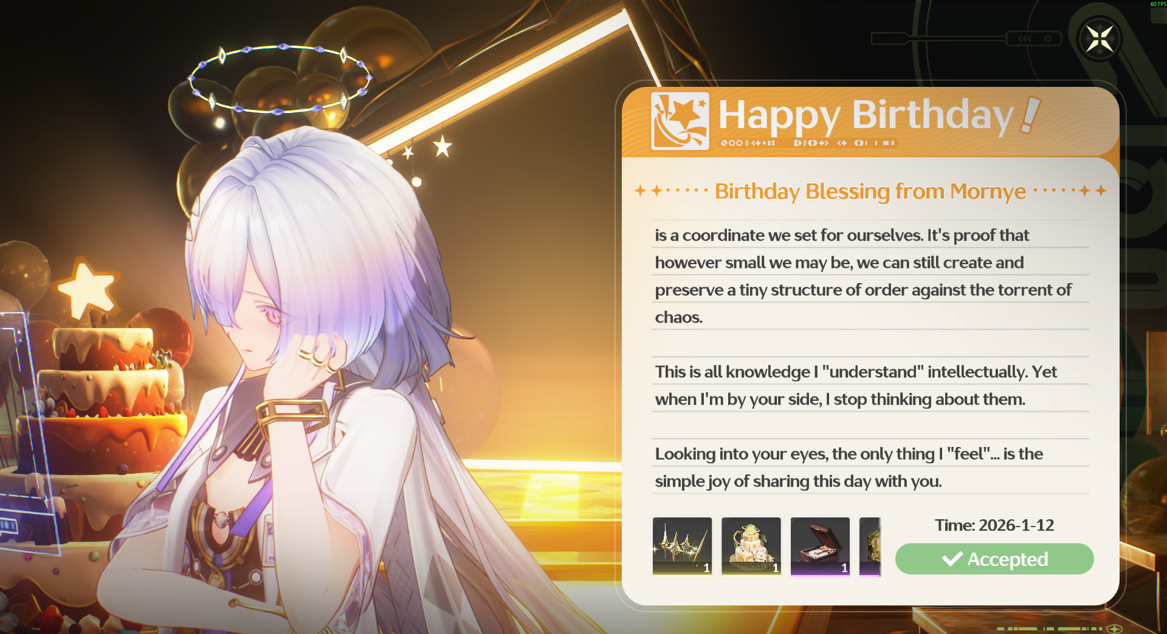Click the paragraph starting "This is all knowledge"

pos(856,385)
